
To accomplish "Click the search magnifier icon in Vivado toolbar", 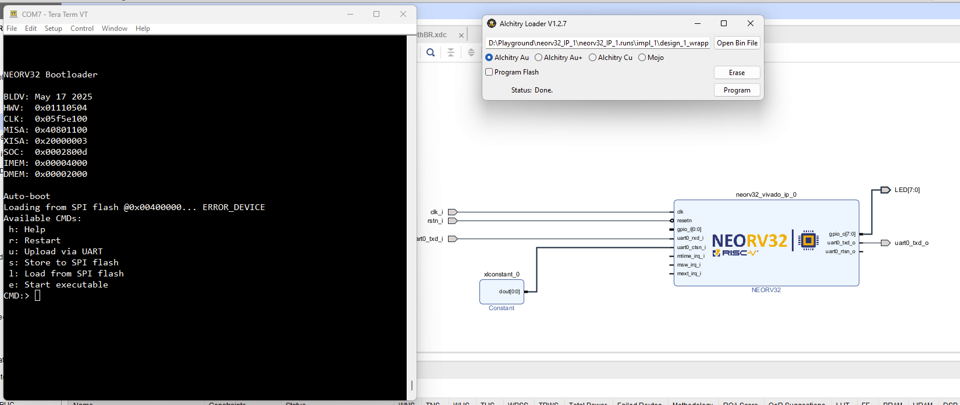I will 431,52.
